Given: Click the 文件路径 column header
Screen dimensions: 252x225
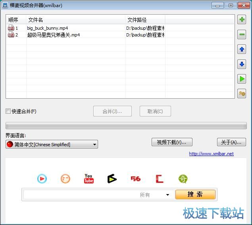Looking at the screenshot, I should [x=145, y=20].
